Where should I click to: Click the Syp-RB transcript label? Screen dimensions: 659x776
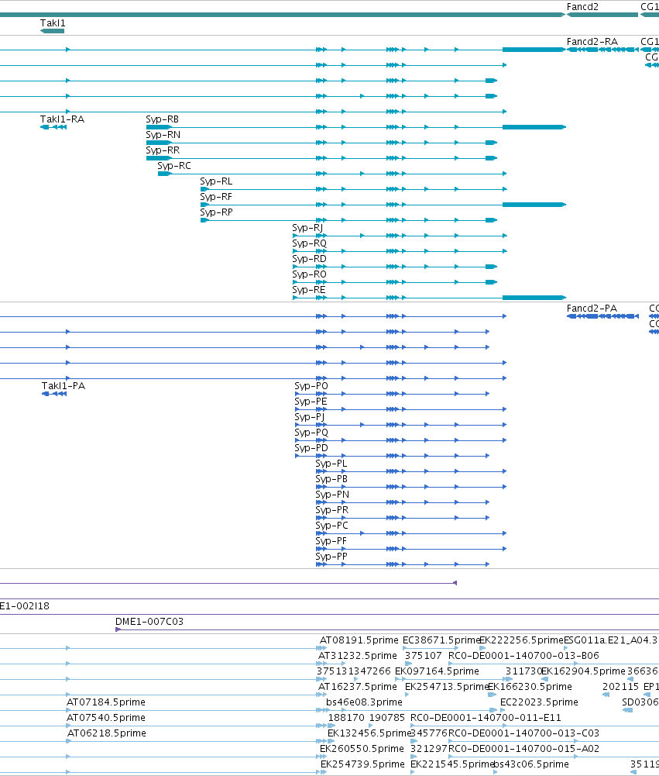click(x=162, y=119)
